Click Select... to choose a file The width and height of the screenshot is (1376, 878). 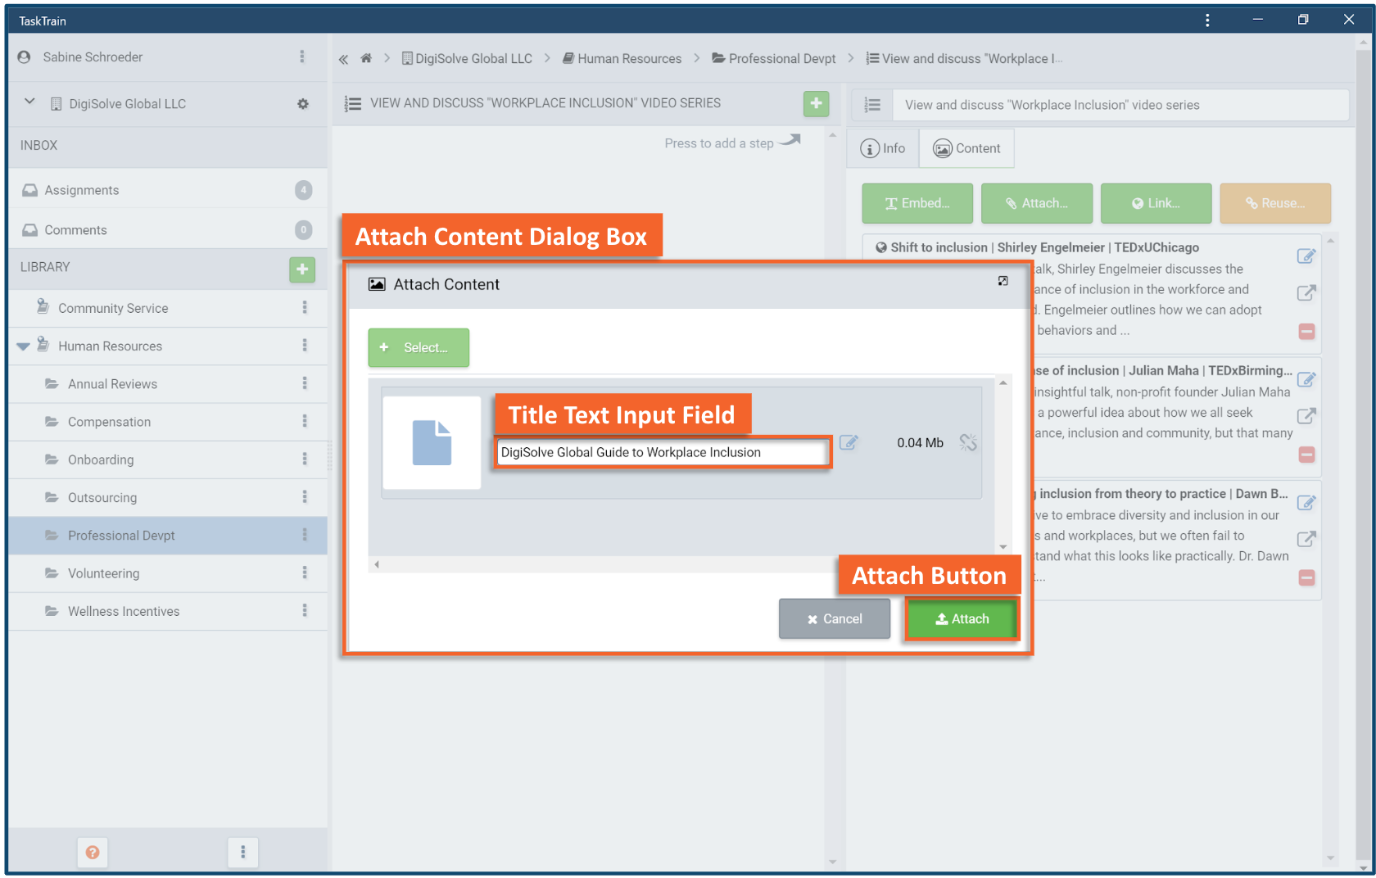(x=419, y=347)
